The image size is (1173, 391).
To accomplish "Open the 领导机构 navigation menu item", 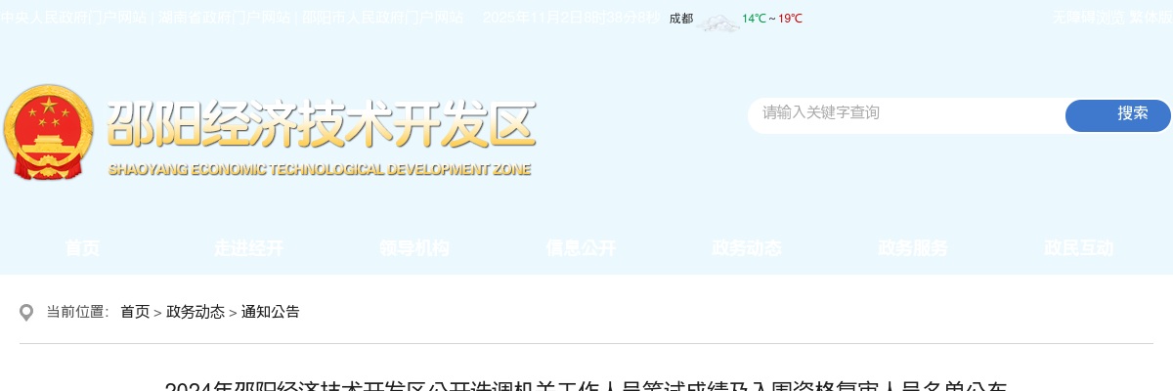I will pyautogui.click(x=415, y=248).
